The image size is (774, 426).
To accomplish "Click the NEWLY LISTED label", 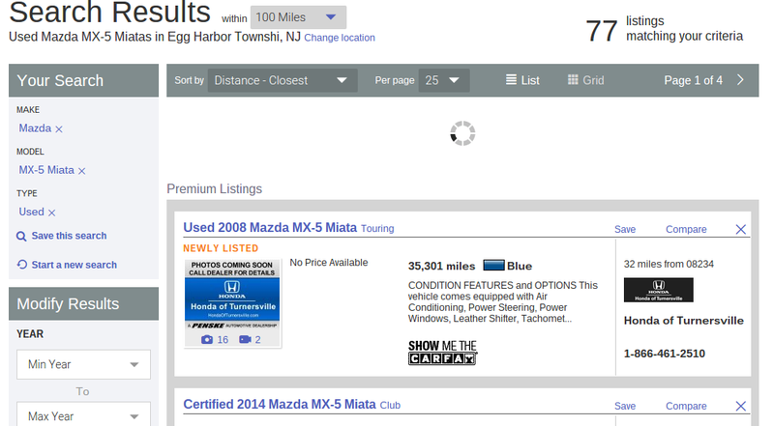I will click(x=221, y=248).
